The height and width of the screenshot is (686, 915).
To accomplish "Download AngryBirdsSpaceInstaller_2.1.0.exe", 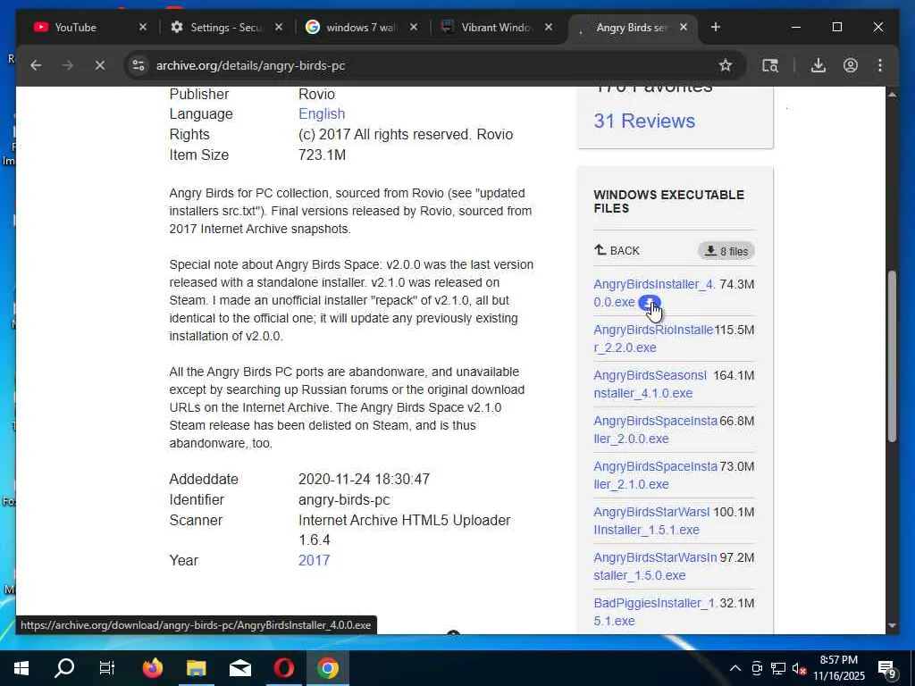I will point(655,475).
